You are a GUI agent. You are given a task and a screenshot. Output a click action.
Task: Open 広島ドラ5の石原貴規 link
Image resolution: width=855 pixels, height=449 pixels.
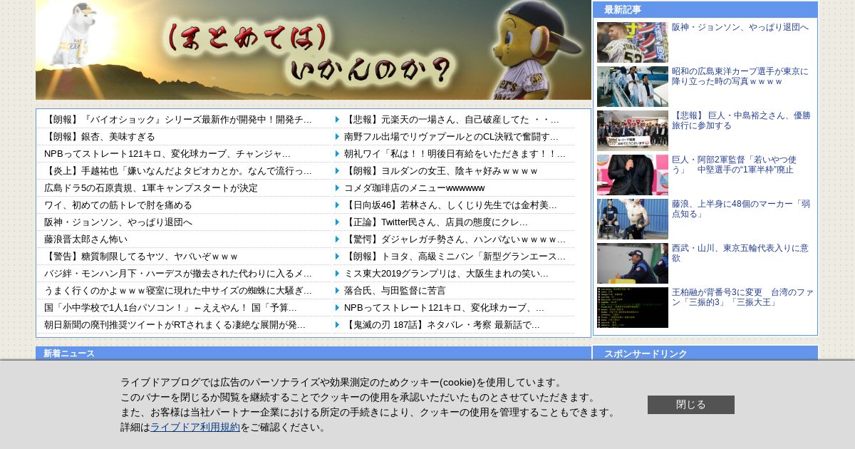pyautogui.click(x=151, y=187)
